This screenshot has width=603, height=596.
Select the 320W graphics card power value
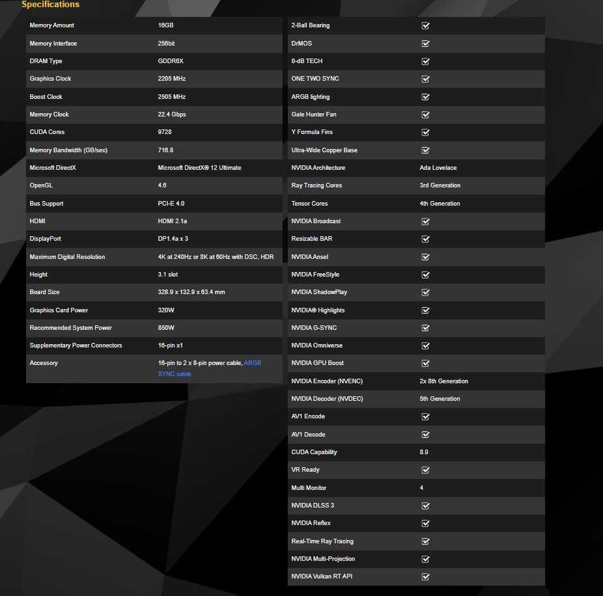166,310
